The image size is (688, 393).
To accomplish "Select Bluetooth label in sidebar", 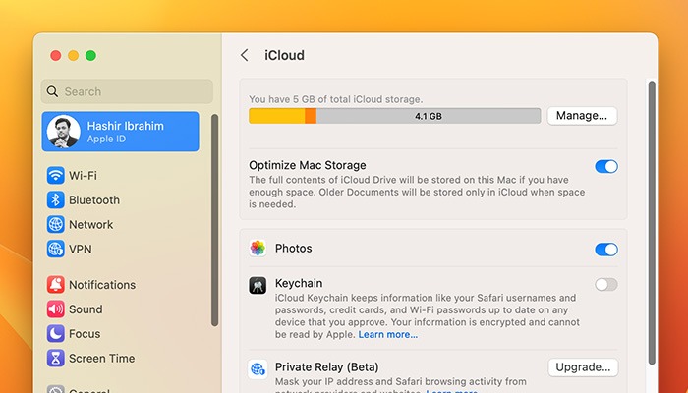I will coord(94,200).
